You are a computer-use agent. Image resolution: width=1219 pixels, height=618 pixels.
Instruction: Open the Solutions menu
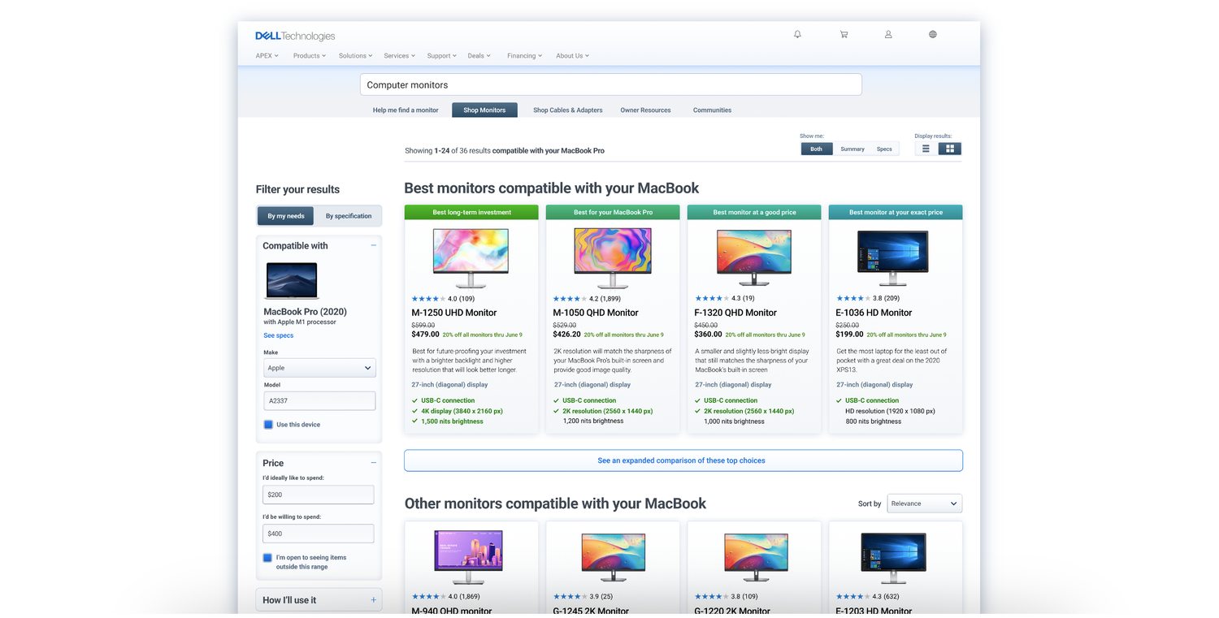click(356, 56)
